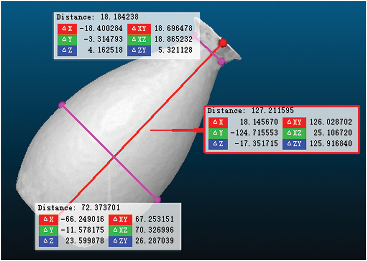Select the purple point on the vase neck

pyautogui.click(x=221, y=62)
